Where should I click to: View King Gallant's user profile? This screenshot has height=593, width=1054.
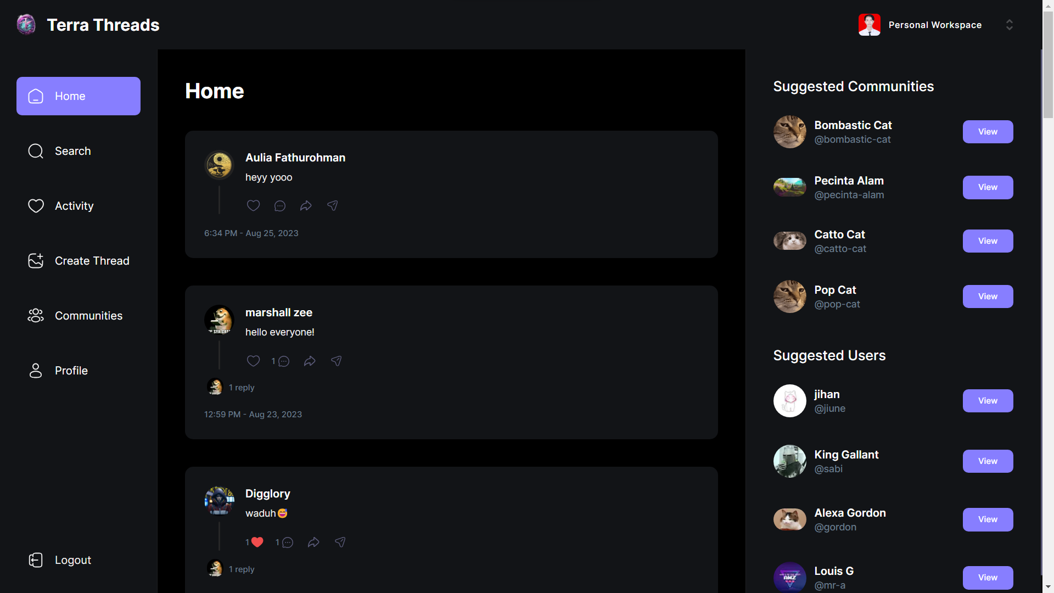(x=988, y=461)
